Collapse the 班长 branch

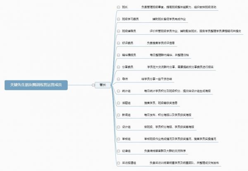[x=119, y=7]
